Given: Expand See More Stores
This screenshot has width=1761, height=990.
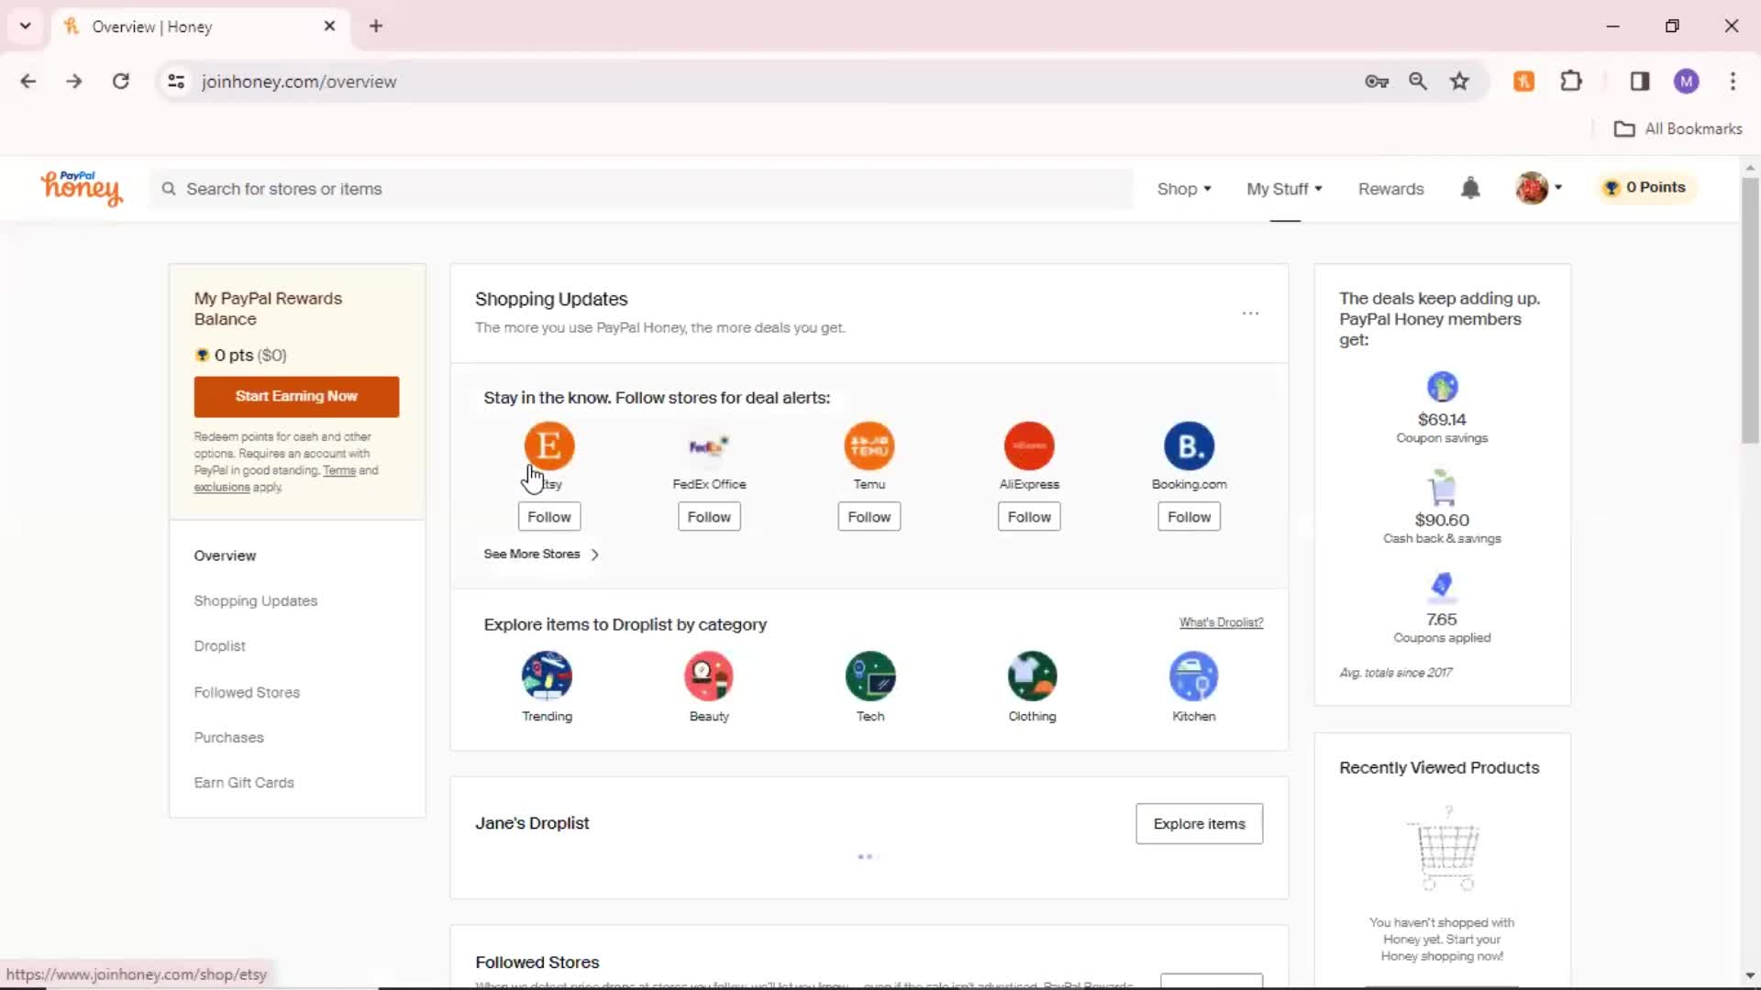Looking at the screenshot, I should (x=541, y=555).
